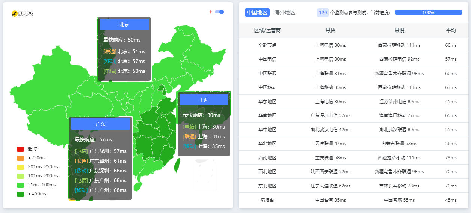Screen dimensions: 471x213
Task: Sort by the 最快 column header
Action: point(331,30)
